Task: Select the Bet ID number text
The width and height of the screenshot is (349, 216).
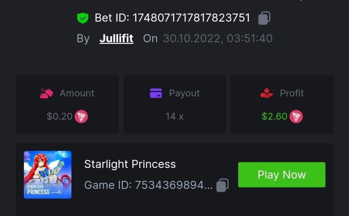Action: 191,18
